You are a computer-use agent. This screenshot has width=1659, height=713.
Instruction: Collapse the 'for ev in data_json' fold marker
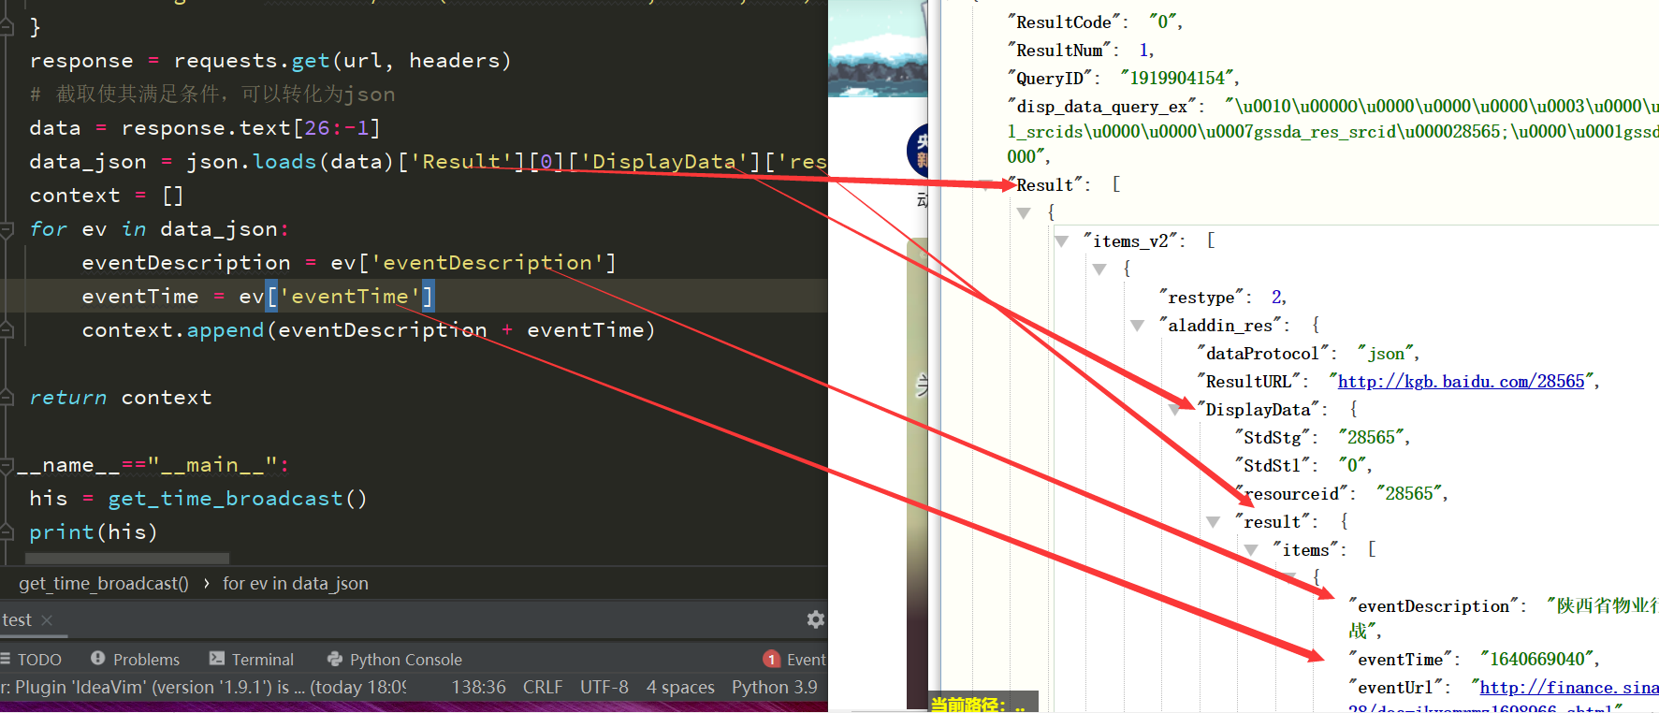tap(7, 229)
